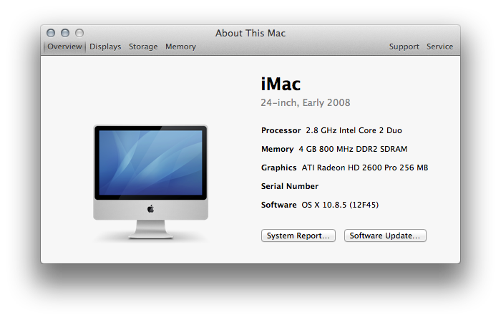Click the iMac computer image
501x320 pixels.
[150, 182]
